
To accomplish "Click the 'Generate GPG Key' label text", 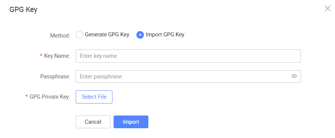I will point(107,34).
